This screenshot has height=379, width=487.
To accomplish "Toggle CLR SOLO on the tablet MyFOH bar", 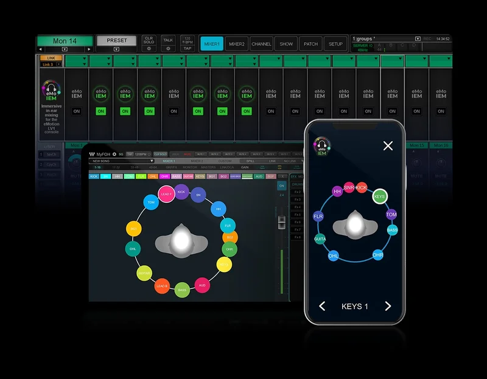I will coord(160,155).
